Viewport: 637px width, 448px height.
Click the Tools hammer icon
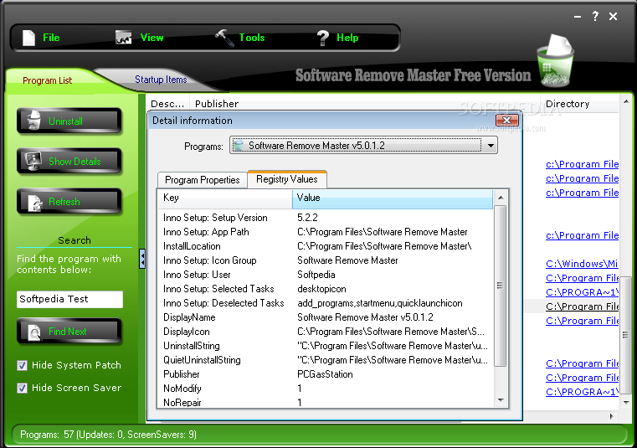coord(224,38)
